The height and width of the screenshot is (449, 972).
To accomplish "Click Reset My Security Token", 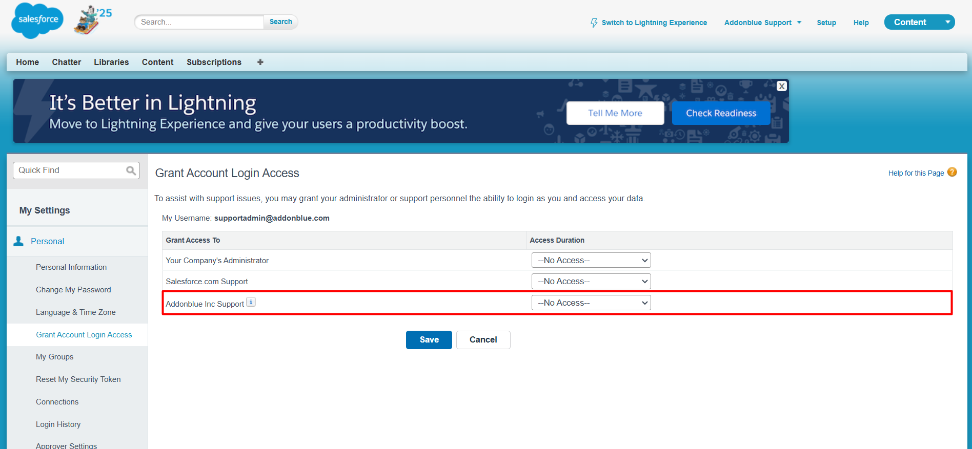I will pyautogui.click(x=78, y=379).
